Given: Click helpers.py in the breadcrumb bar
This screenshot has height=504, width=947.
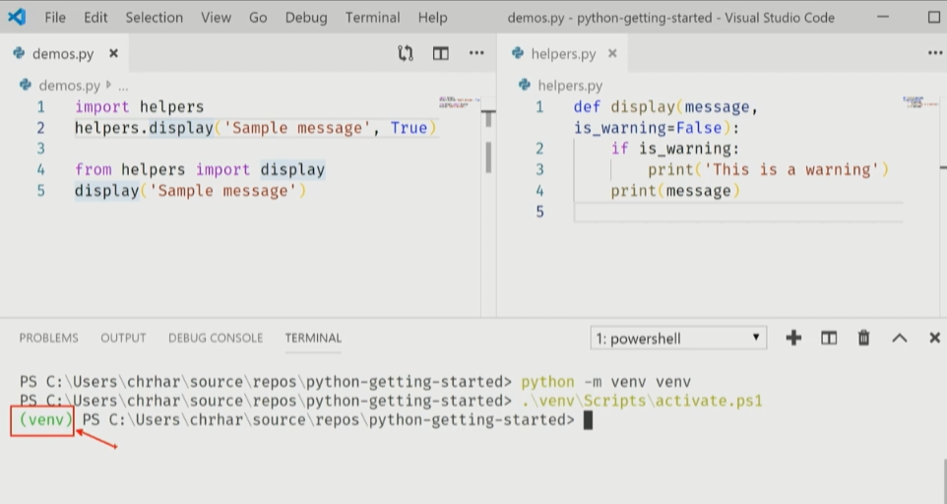Looking at the screenshot, I should [x=570, y=86].
